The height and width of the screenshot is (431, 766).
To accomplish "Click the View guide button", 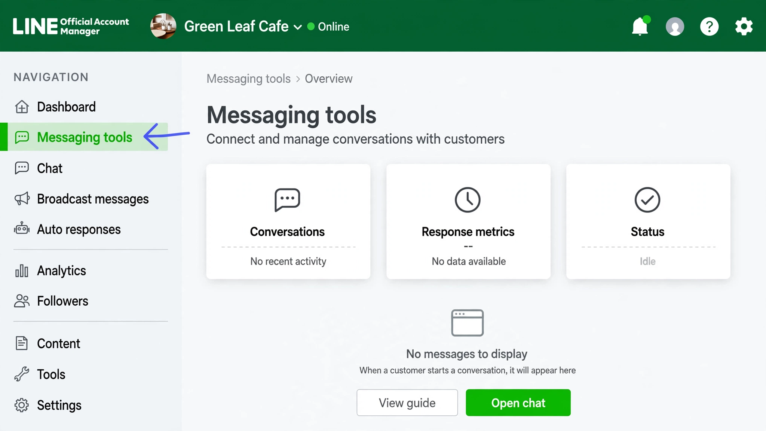I will 407,403.
